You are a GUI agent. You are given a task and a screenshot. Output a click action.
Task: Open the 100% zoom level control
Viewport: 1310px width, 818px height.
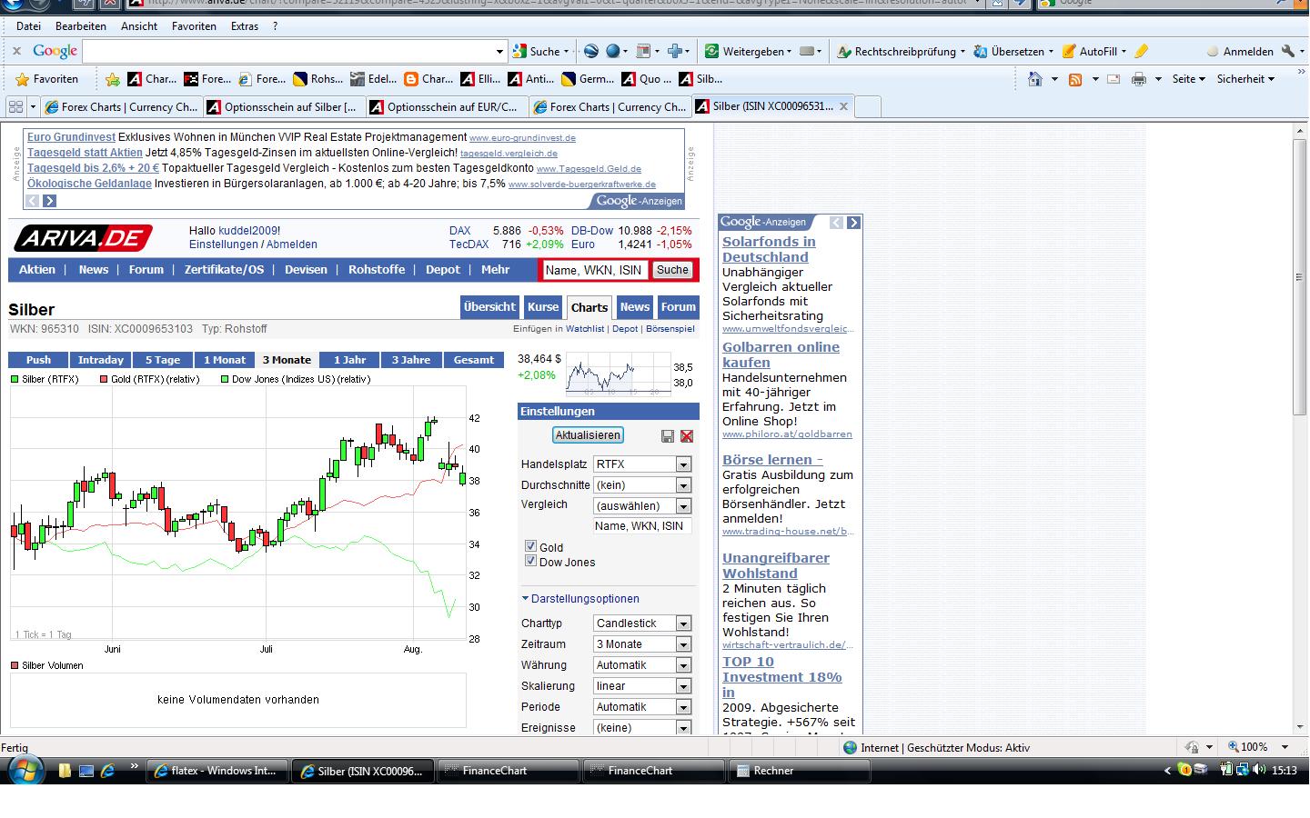[1258, 747]
